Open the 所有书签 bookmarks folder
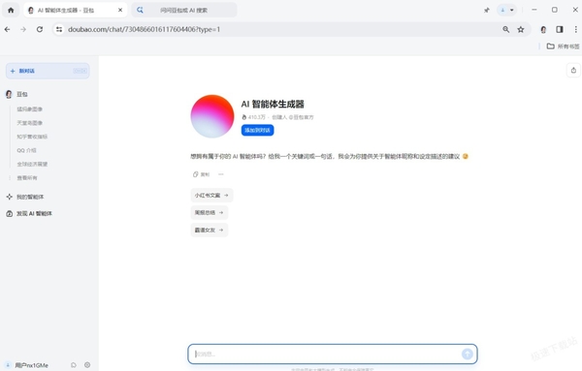 tap(563, 46)
